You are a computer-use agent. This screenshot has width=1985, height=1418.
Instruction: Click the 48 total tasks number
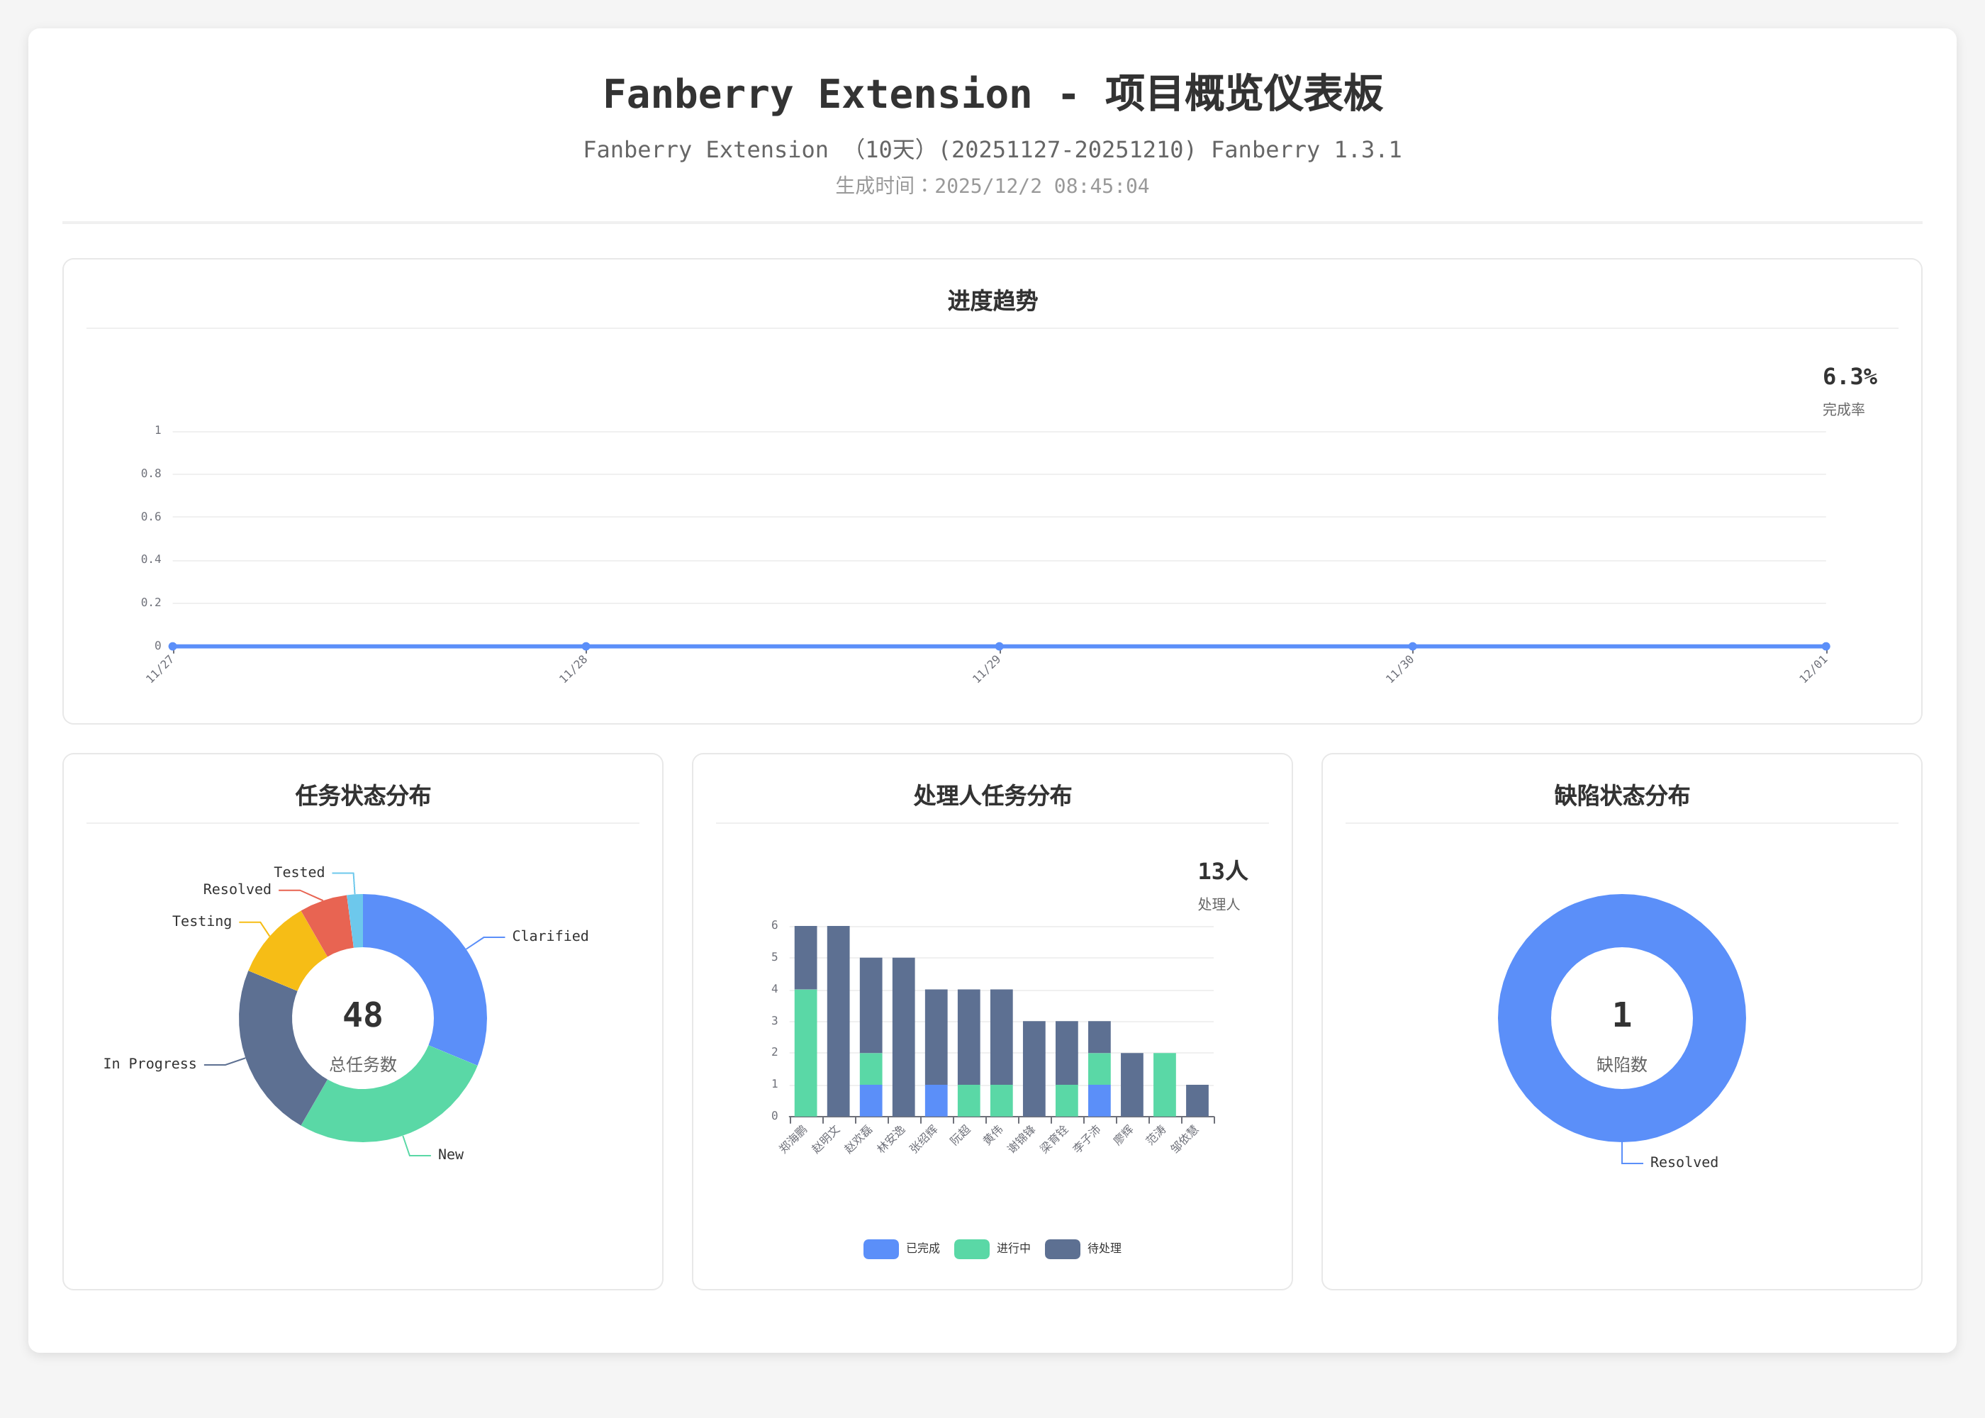pyautogui.click(x=362, y=1015)
